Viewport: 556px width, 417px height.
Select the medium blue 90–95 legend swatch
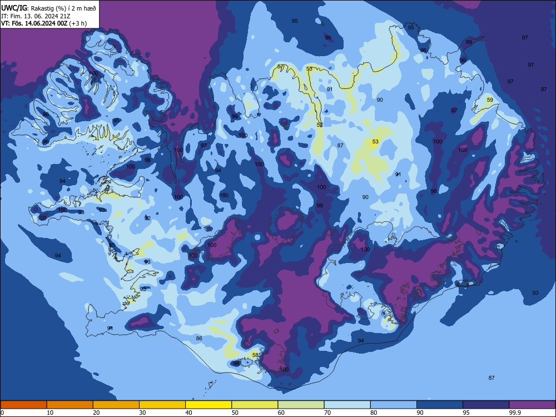pos(440,405)
